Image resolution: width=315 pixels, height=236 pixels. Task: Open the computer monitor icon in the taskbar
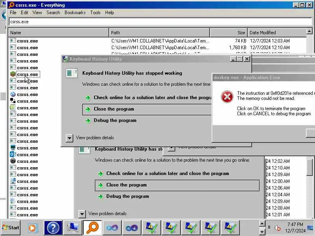pos(73,228)
